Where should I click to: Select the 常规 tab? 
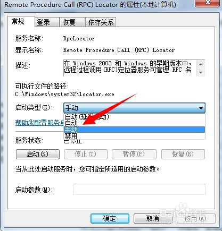pyautogui.click(x=21, y=22)
